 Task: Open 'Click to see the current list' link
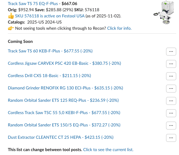click(x=108, y=150)
